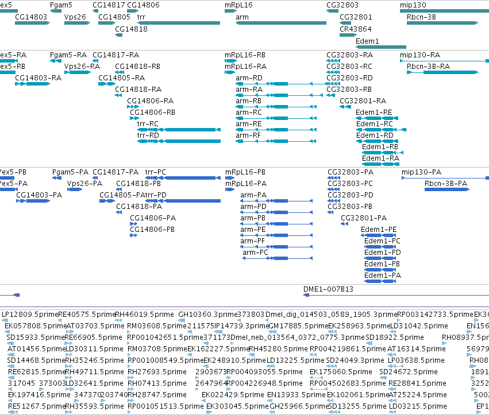
Task: Click EST label EK175060.5prime
Action: [x=341, y=372]
